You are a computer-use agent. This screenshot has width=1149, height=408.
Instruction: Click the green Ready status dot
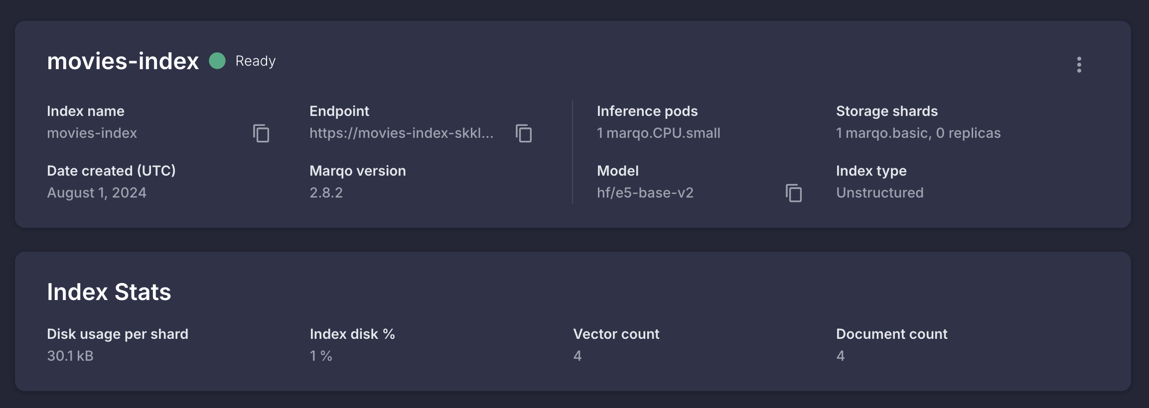[x=217, y=61]
